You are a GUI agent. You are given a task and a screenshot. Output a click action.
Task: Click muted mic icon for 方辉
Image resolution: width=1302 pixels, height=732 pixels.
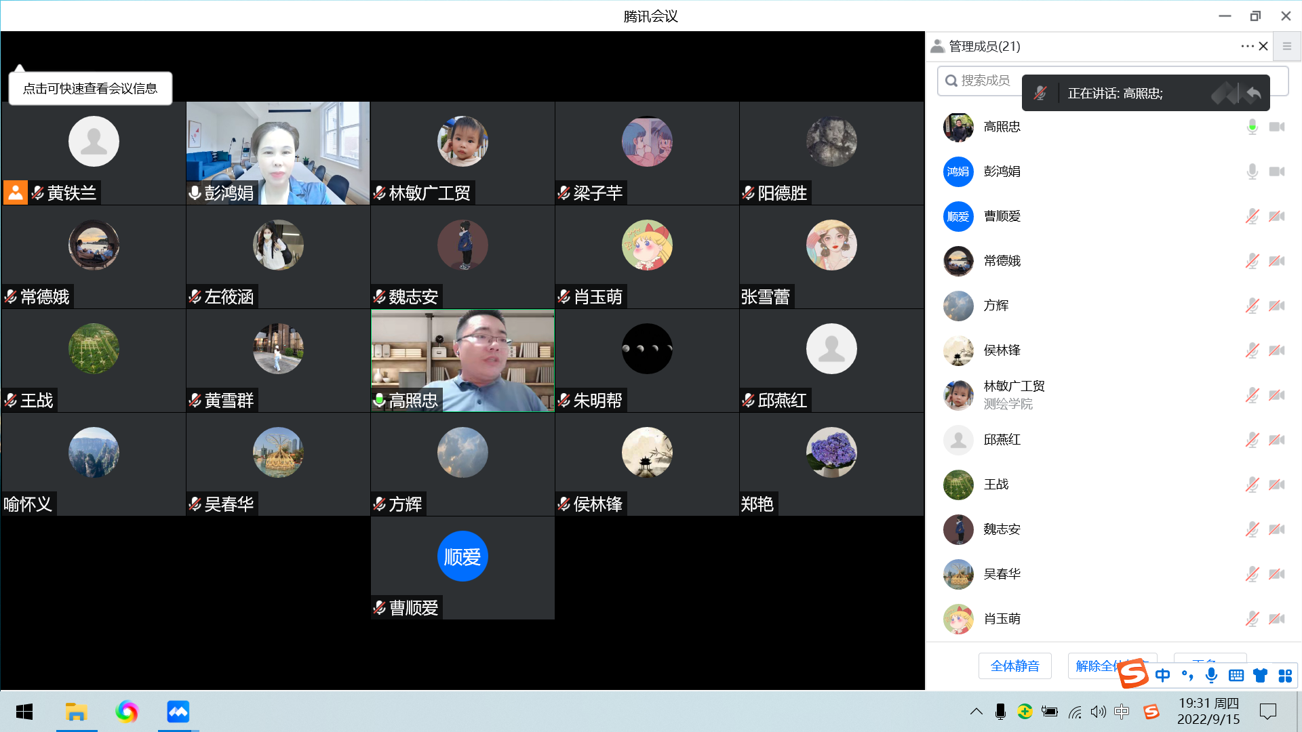tap(1252, 306)
